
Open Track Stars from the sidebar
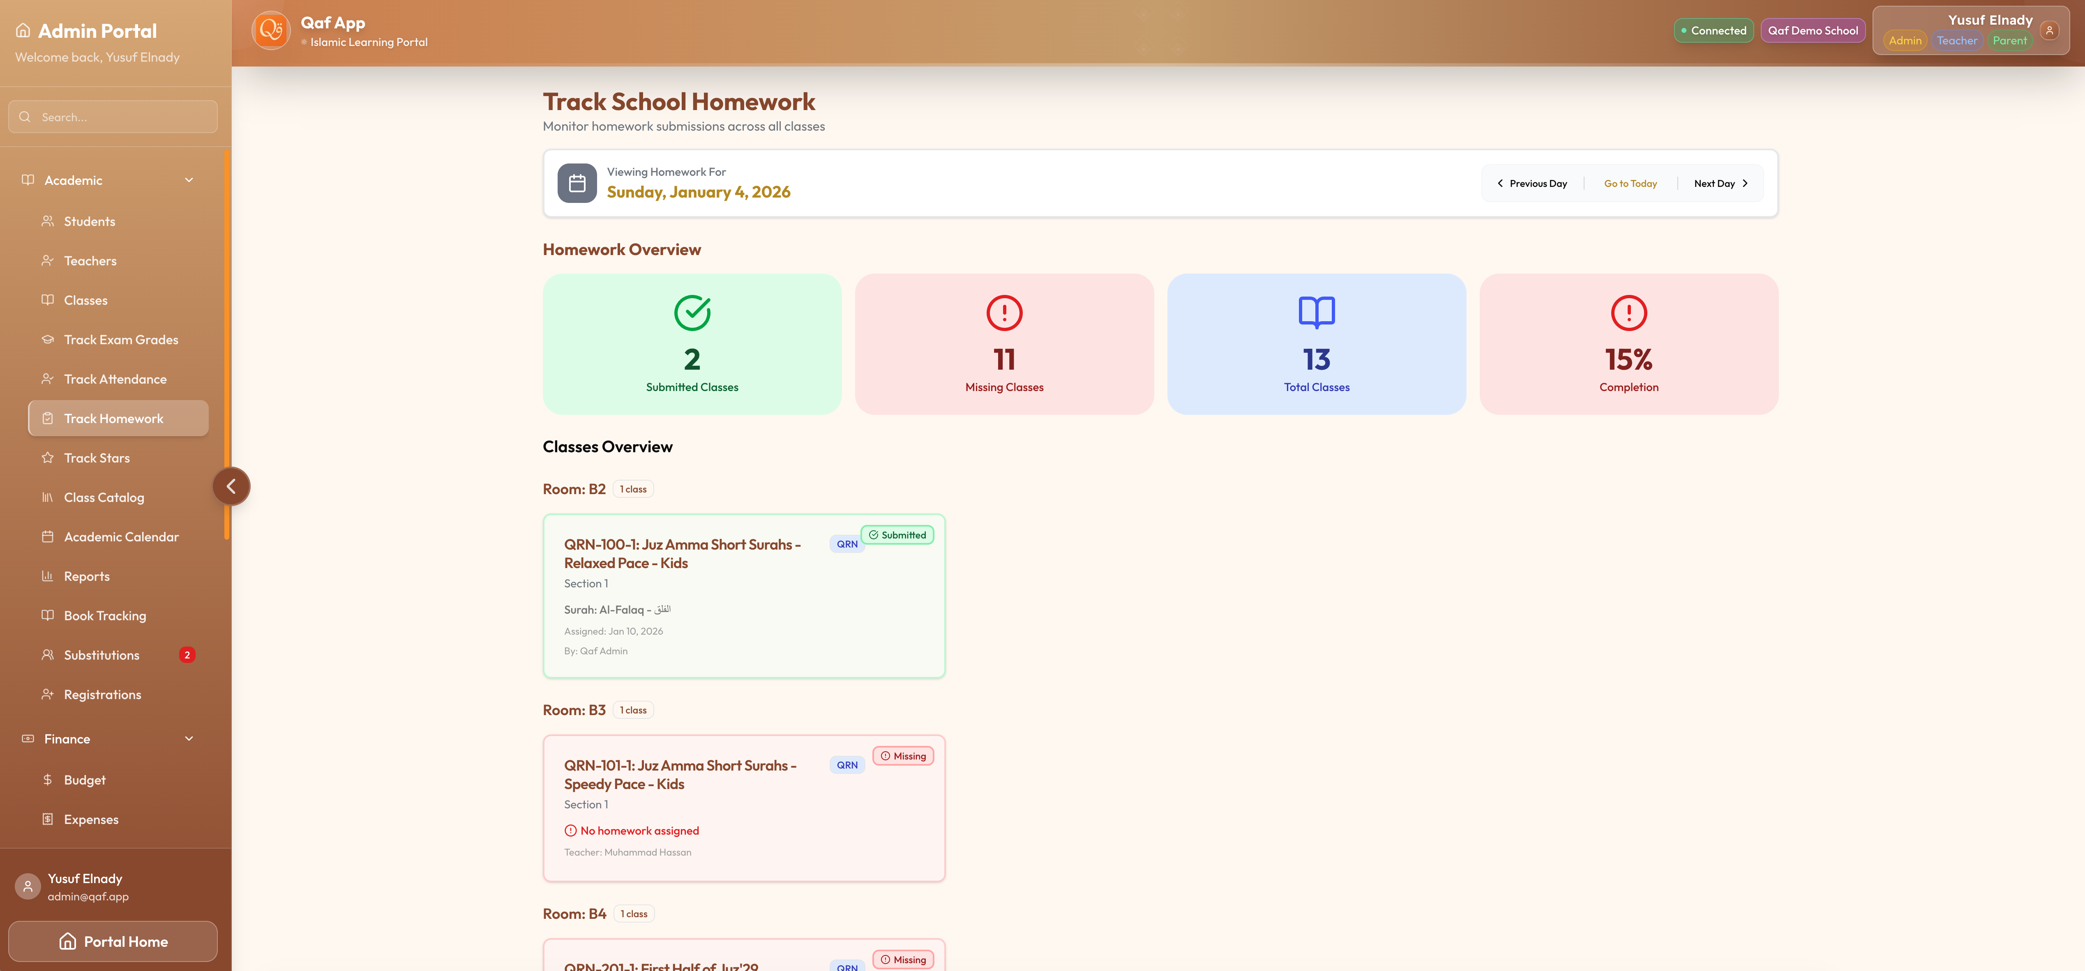coord(96,457)
